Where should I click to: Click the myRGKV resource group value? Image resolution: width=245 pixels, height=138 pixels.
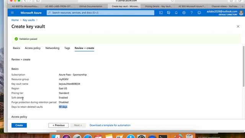click(x=64, y=79)
